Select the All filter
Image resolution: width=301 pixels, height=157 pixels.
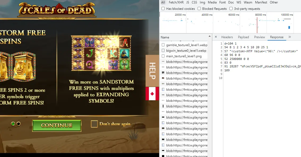point(163,2)
